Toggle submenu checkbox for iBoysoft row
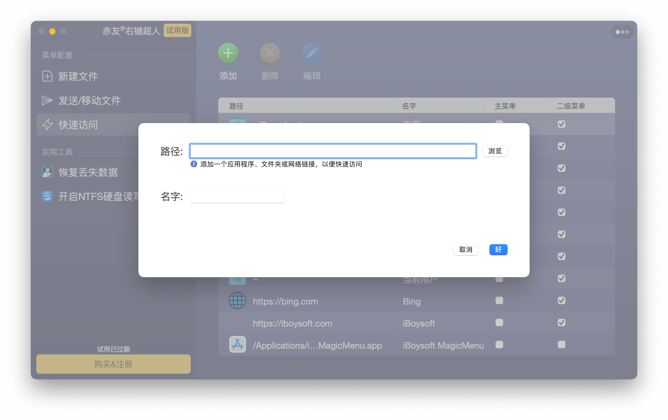The image size is (668, 420). (x=561, y=323)
